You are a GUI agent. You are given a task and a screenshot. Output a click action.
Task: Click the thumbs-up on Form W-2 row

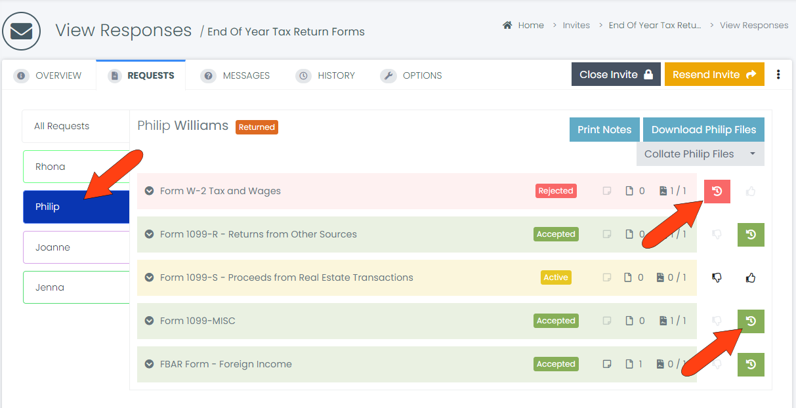[x=750, y=191]
